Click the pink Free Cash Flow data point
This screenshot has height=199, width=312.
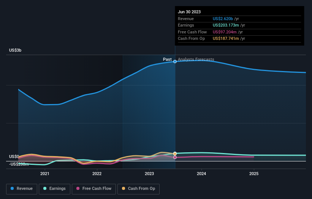point(175,157)
